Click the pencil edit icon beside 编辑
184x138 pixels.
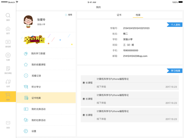pyautogui.click(x=66, y=15)
